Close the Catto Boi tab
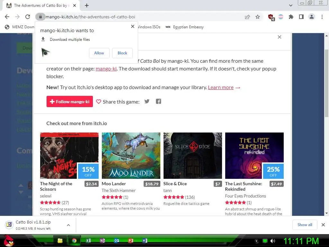The width and height of the screenshot is (329, 247). (75, 5)
